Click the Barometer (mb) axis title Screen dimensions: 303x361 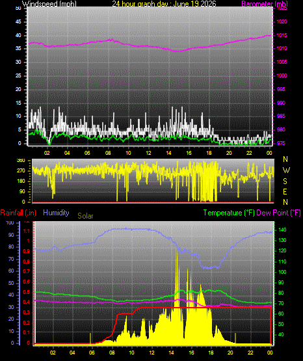(265, 4)
